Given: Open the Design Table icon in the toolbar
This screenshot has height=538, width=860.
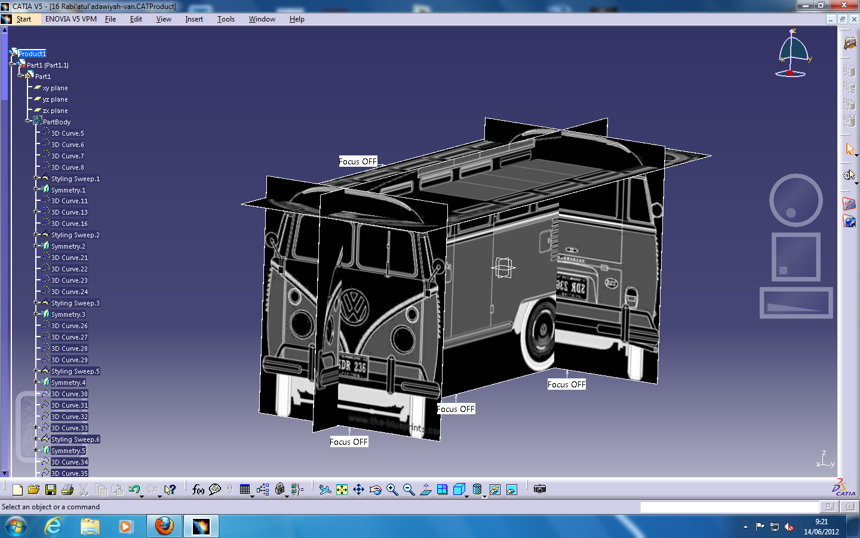Looking at the screenshot, I should click(244, 490).
